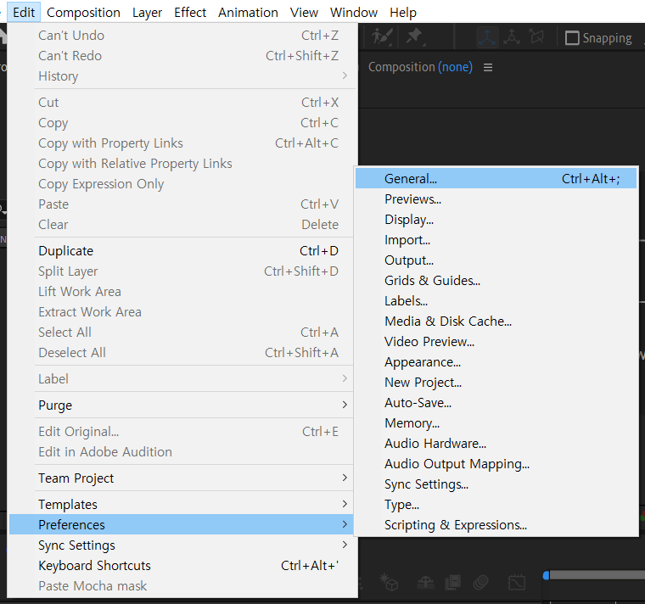Screen dimensions: 645x604
Task: Open the Help menu
Action: (x=403, y=13)
